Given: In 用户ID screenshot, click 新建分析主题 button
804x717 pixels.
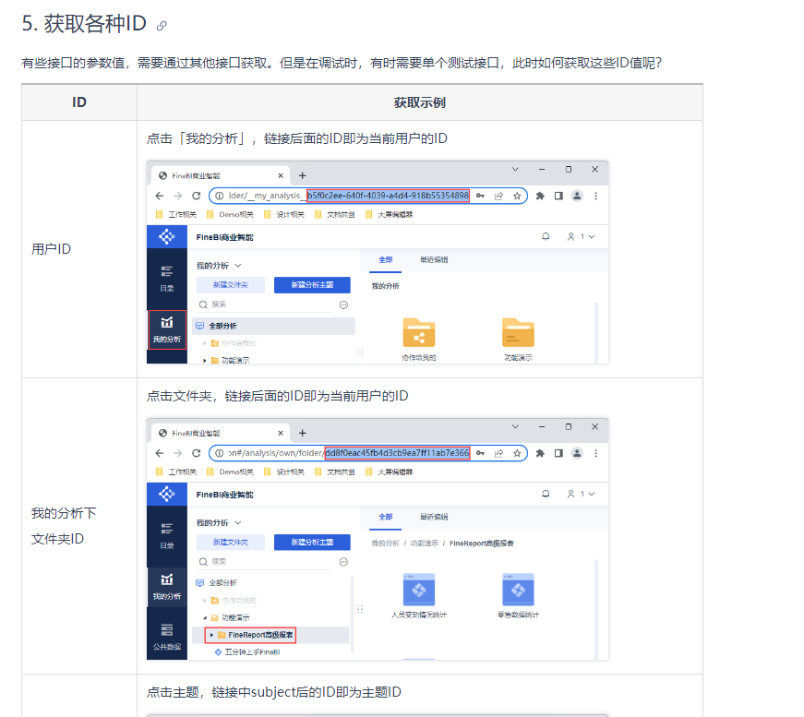Looking at the screenshot, I should (x=312, y=285).
